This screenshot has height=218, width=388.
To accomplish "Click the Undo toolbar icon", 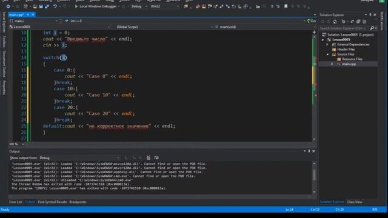I will click(x=55, y=7).
